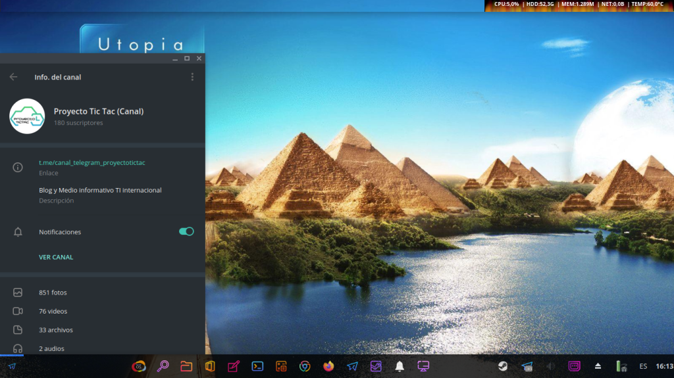
Task: Go back using the arrow in channel info
Action: tap(13, 77)
